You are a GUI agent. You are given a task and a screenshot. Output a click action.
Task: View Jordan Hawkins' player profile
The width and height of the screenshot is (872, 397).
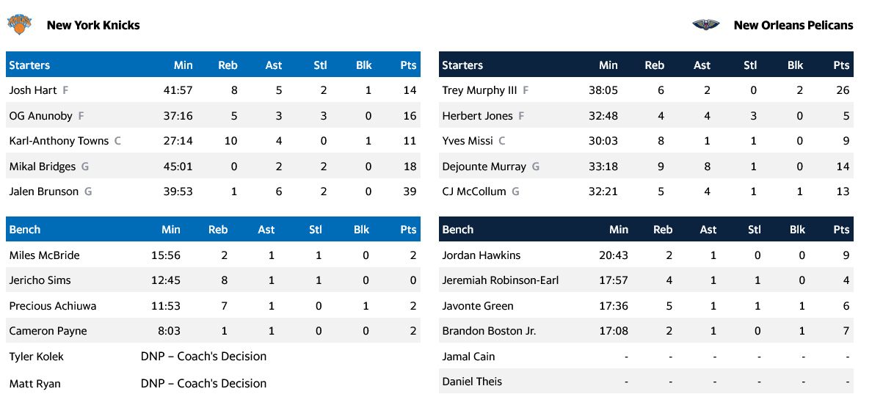point(481,255)
